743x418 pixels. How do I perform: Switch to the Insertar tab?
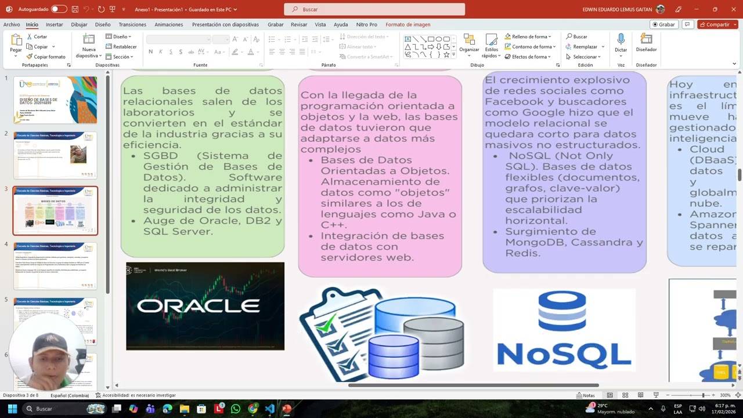55,24
